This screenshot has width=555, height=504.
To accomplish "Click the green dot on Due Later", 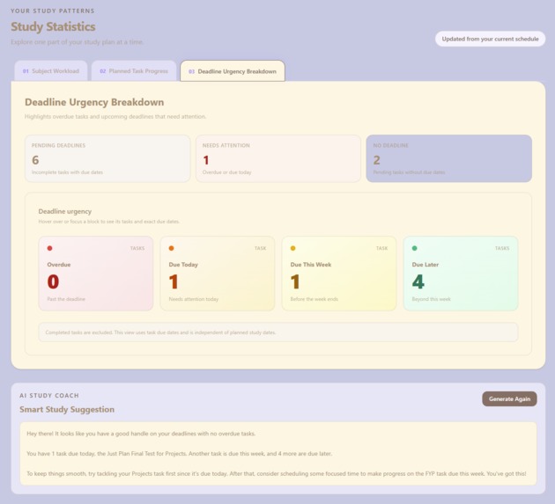I will coord(414,248).
